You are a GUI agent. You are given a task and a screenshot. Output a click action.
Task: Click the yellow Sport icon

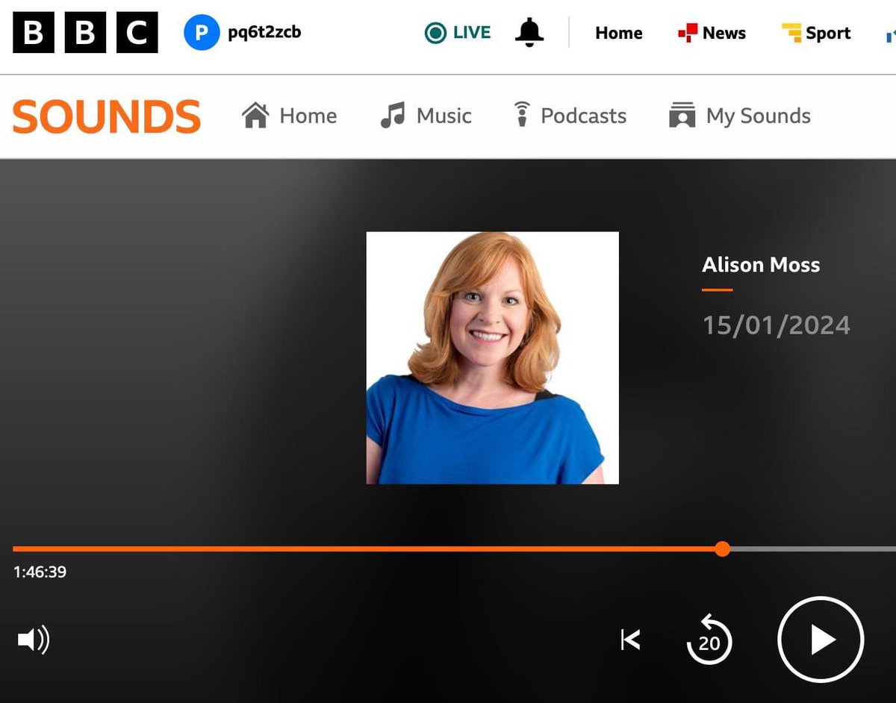[x=791, y=33]
